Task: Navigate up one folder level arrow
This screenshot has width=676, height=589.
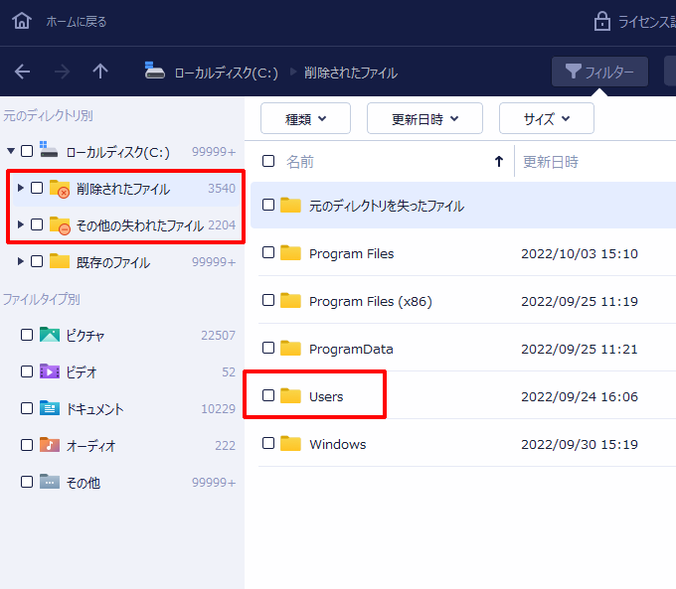Action: pos(99,72)
